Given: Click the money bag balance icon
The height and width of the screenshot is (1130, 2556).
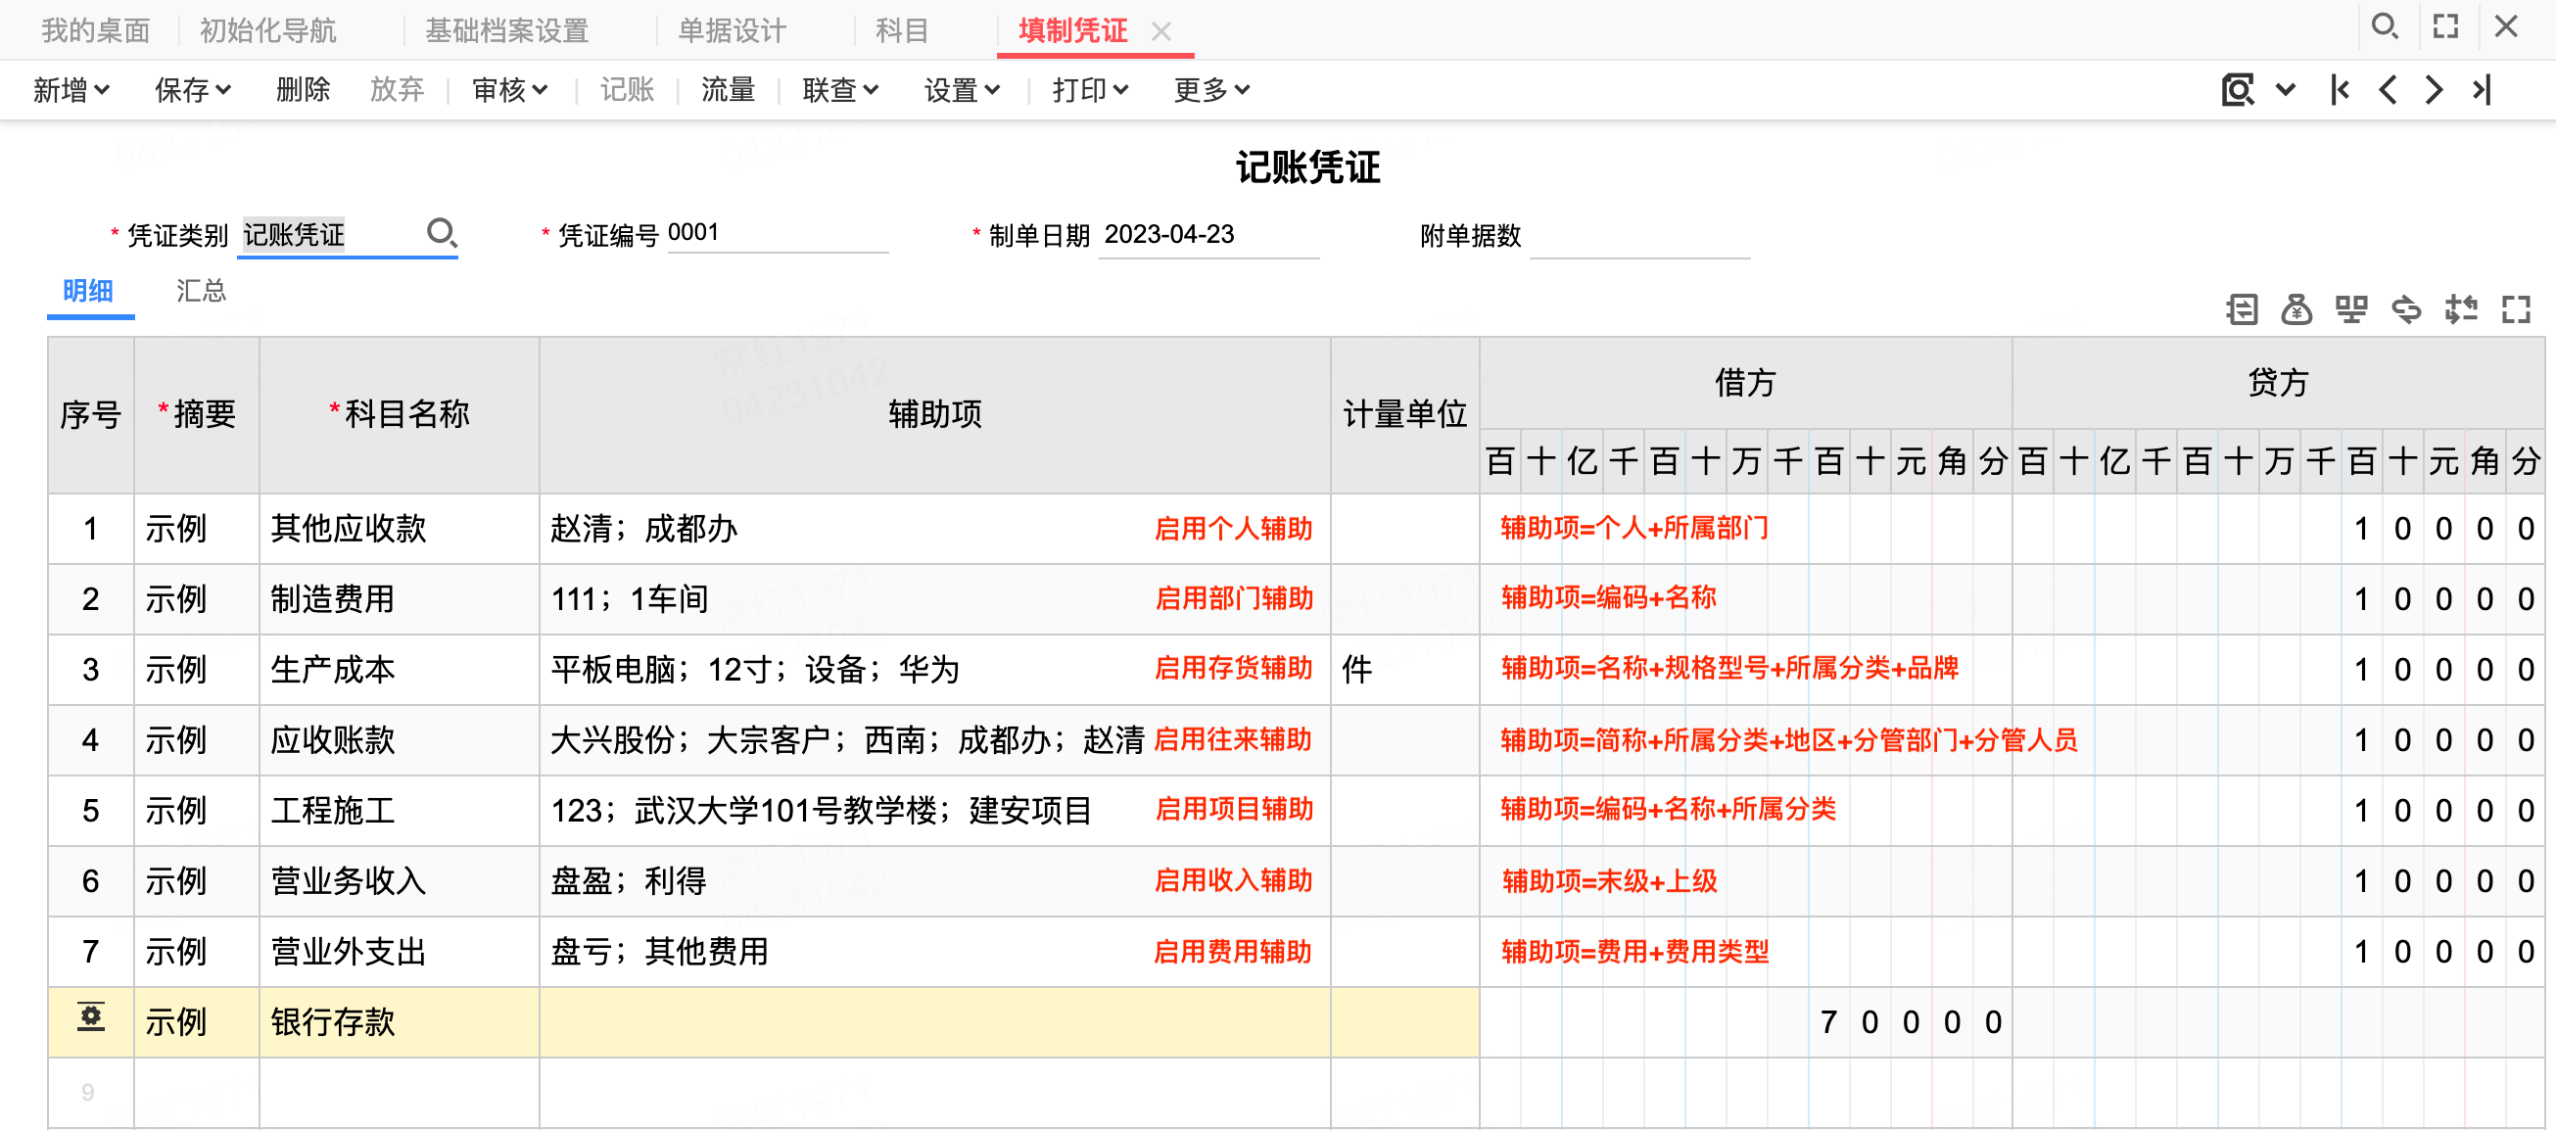Looking at the screenshot, I should (2296, 309).
